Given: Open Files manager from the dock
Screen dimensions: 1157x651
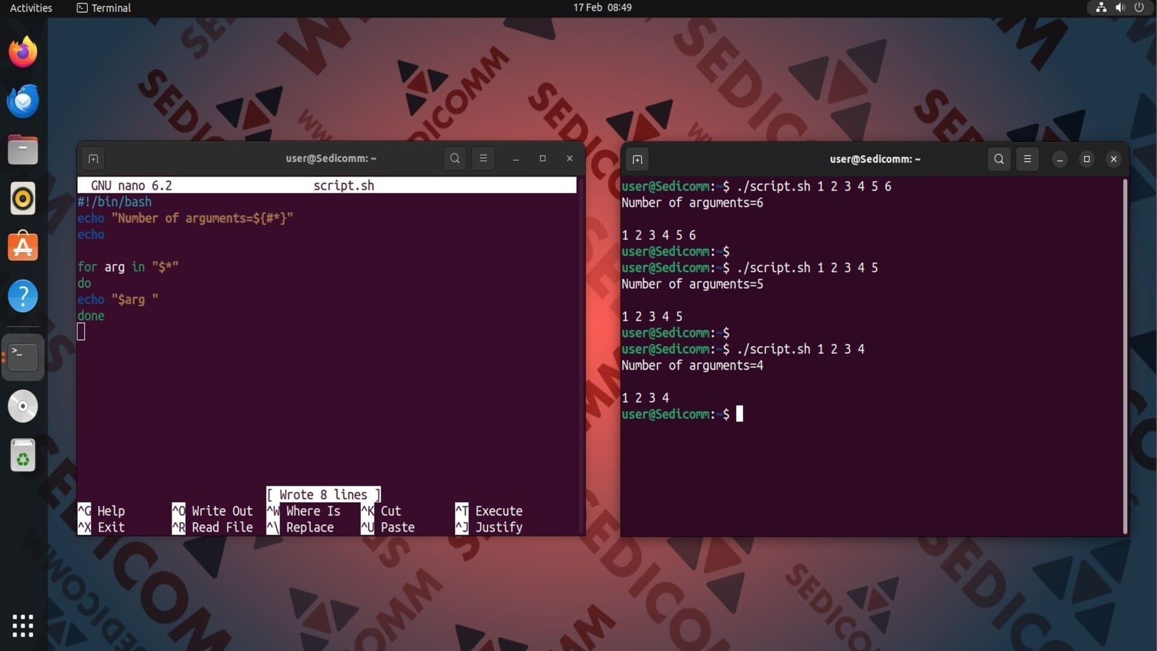Looking at the screenshot, I should tap(23, 149).
